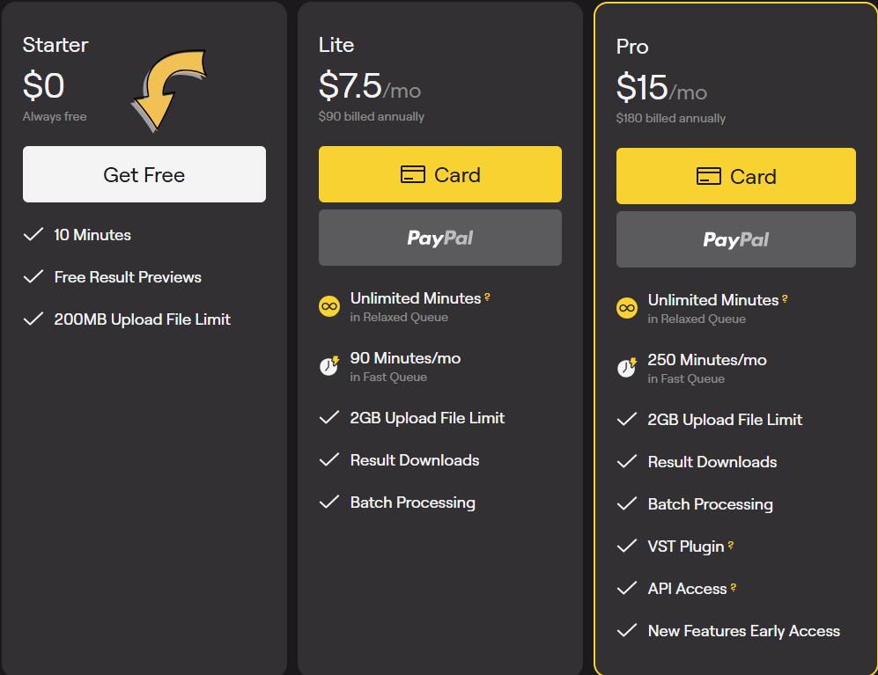Click the stopwatch icon beside 250 Minutes/mo

[x=626, y=367]
